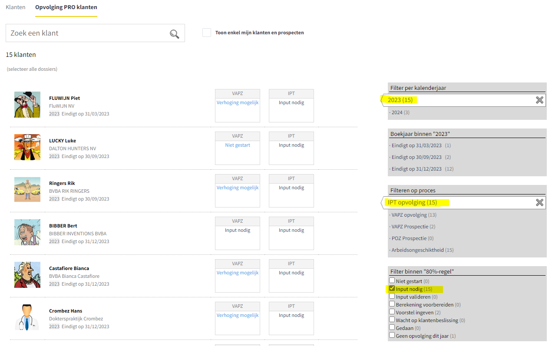Filter by calendar year 2024
552x346 pixels.
pos(397,112)
